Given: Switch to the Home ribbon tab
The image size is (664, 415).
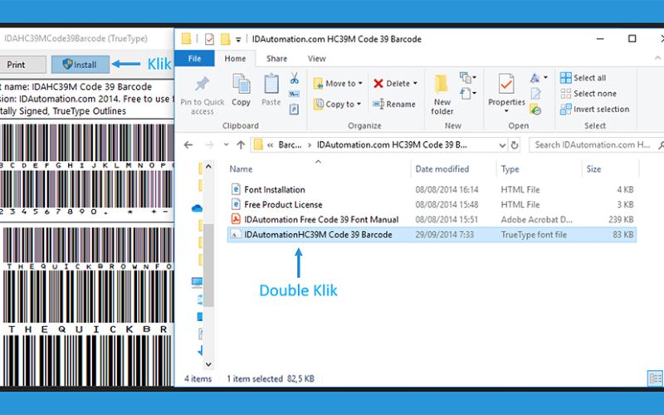Looking at the screenshot, I should 235,58.
